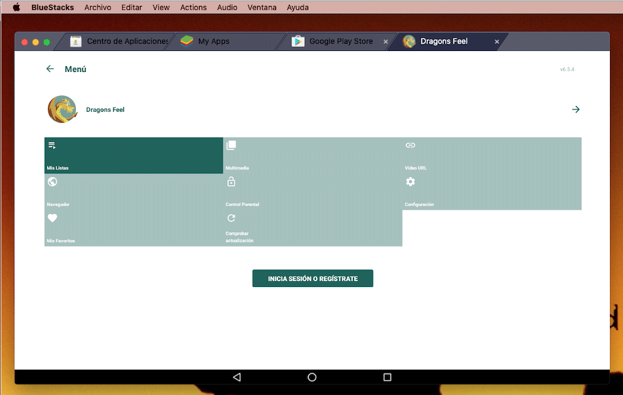Select the Video URL link icon
623x395 pixels.
pos(410,145)
